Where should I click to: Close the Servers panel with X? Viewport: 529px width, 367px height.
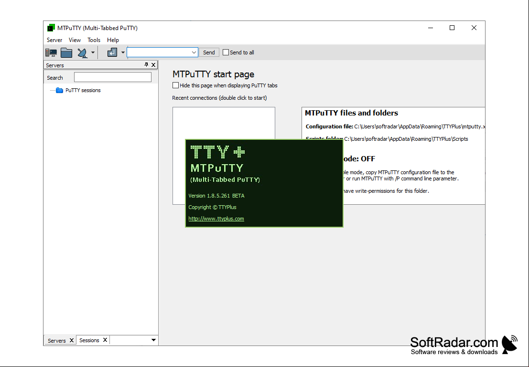pyautogui.click(x=153, y=65)
